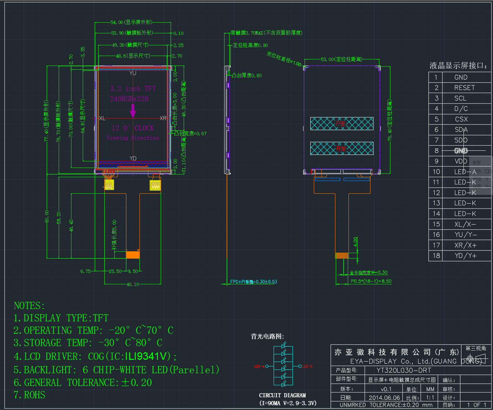This screenshot has width=493, height=410.
Task: Select the '背光电路图:' heading
Action: tap(267, 337)
